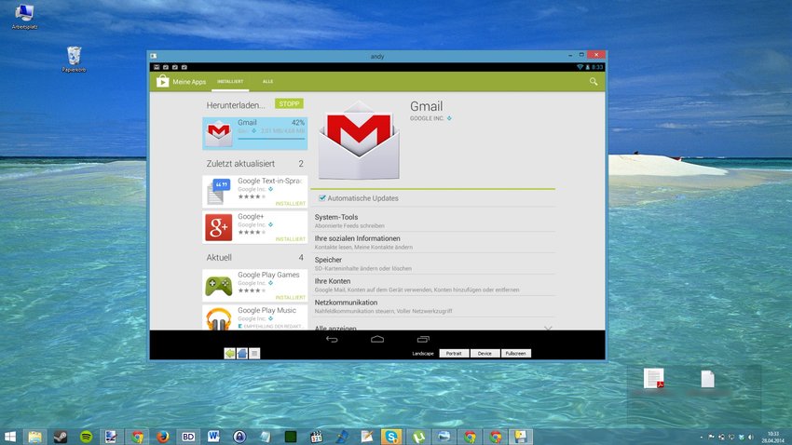Open Microsoft Word from the taskbar
Viewport: 792px width, 445px height.
click(x=213, y=437)
